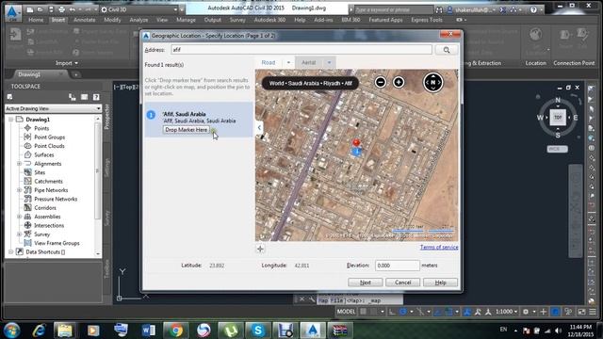Image resolution: width=603 pixels, height=339 pixels.
Task: Collapse the Drawing1 tree node
Action: (x=10, y=120)
